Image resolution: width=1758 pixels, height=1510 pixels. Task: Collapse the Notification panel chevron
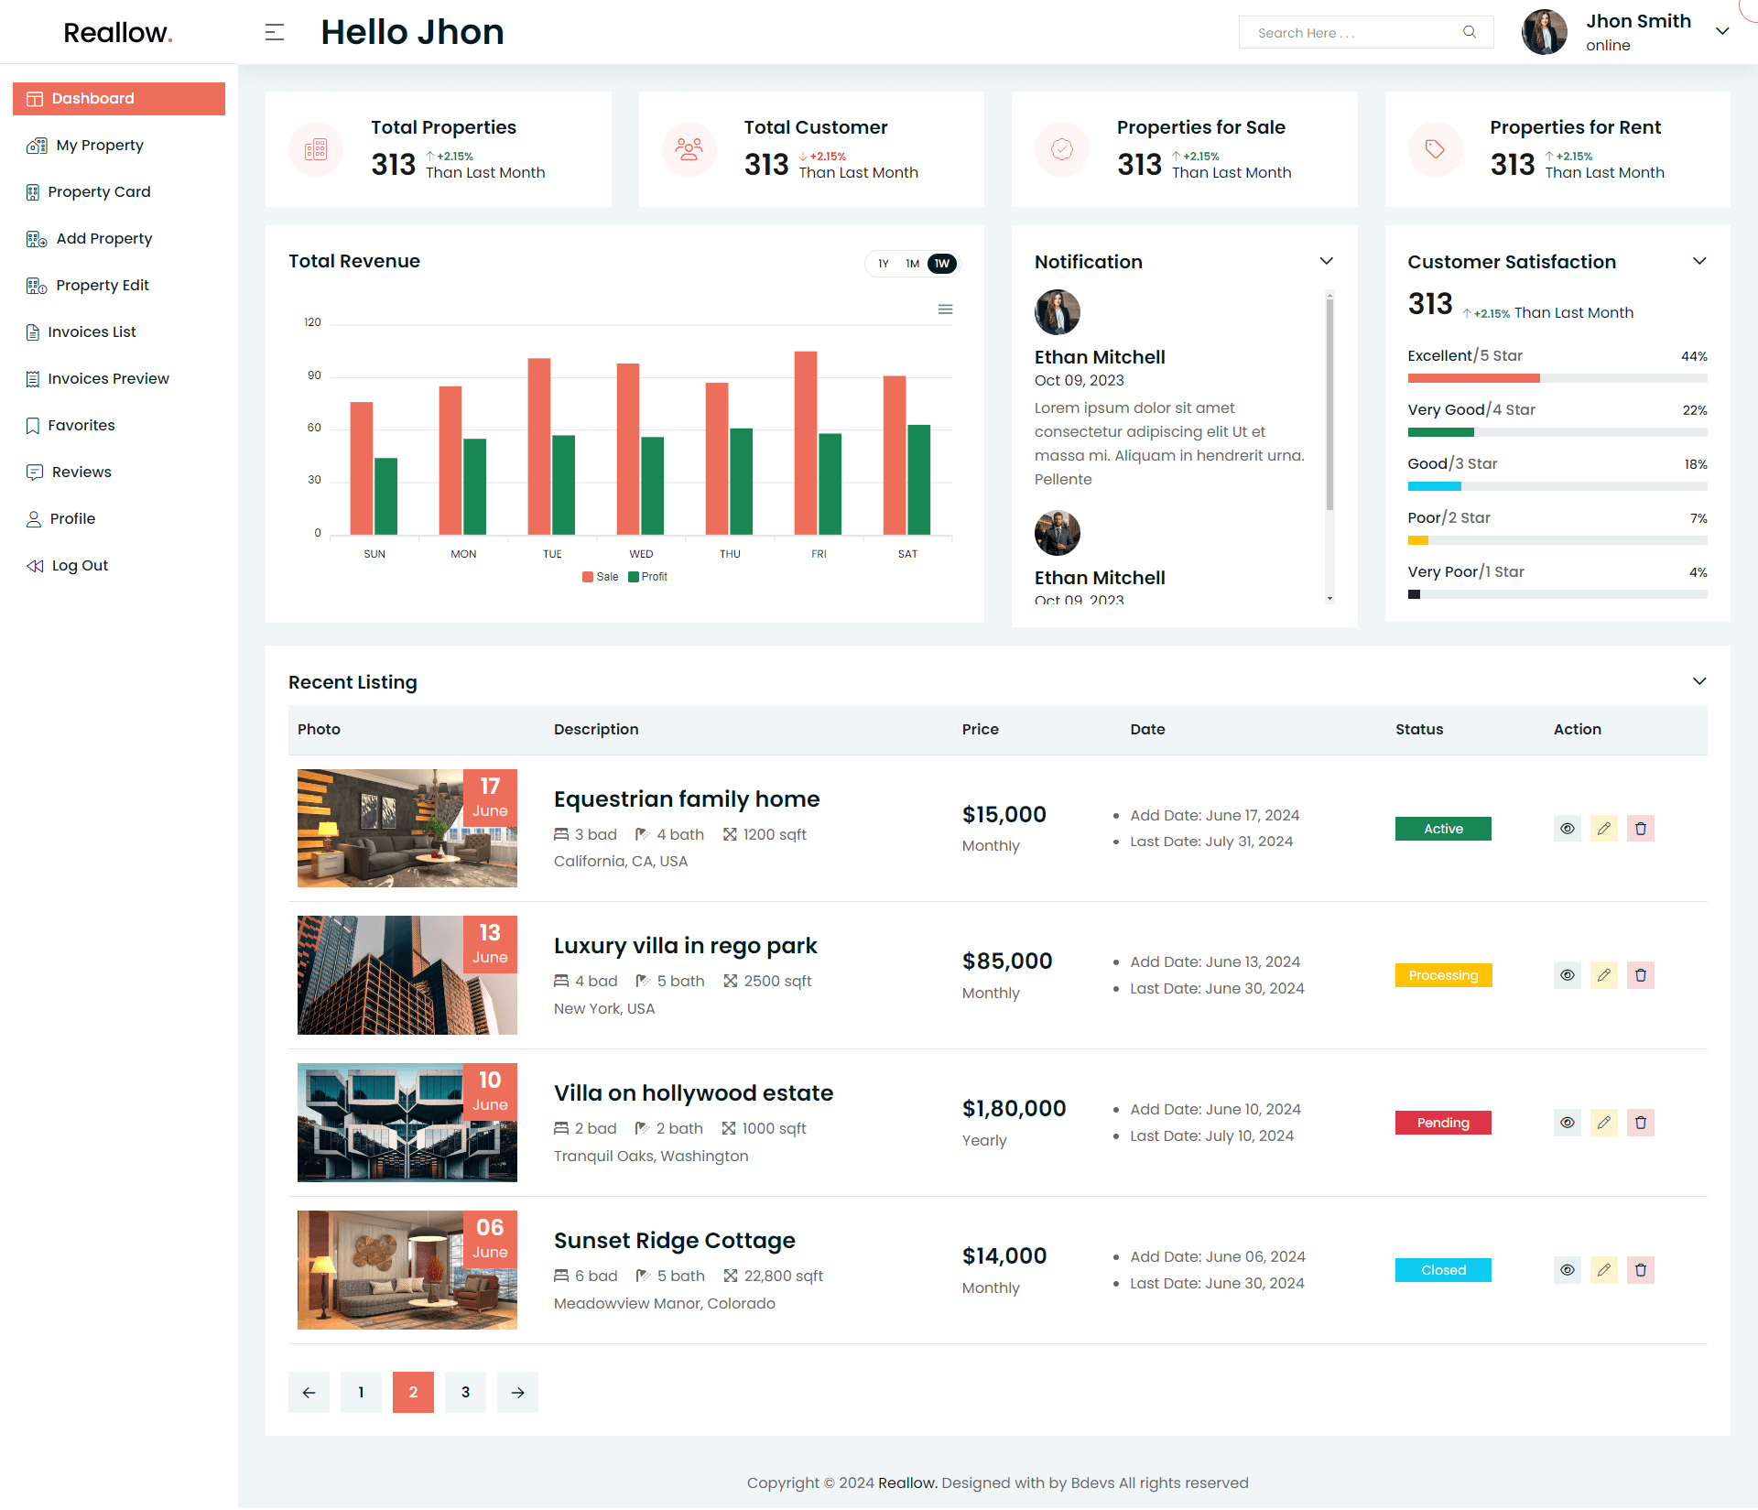point(1326,262)
